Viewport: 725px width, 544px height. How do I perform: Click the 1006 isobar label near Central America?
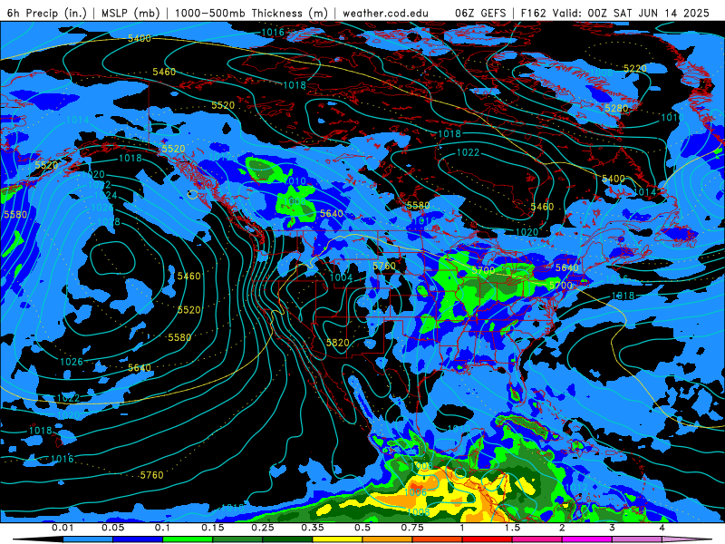pyautogui.click(x=416, y=492)
